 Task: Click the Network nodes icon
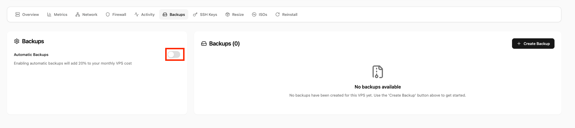coord(77,14)
